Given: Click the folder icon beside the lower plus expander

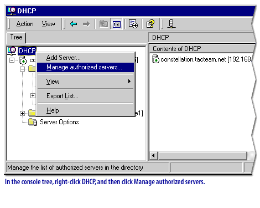Looking at the screenshot, I should point(32,113).
